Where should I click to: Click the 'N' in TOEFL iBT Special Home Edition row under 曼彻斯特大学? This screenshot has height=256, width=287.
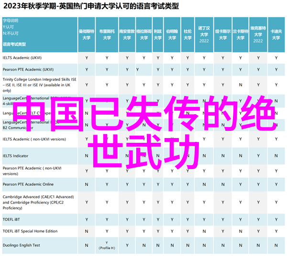(87, 232)
